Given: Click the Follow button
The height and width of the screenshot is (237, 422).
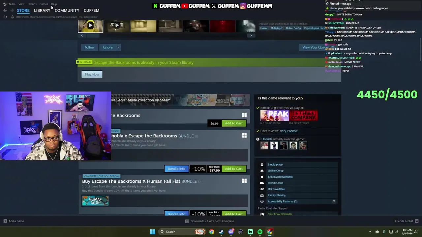Looking at the screenshot, I should point(89,47).
